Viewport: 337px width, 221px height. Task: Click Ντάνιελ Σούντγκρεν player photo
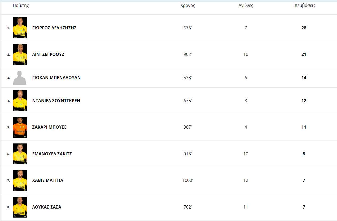[x=20, y=101]
